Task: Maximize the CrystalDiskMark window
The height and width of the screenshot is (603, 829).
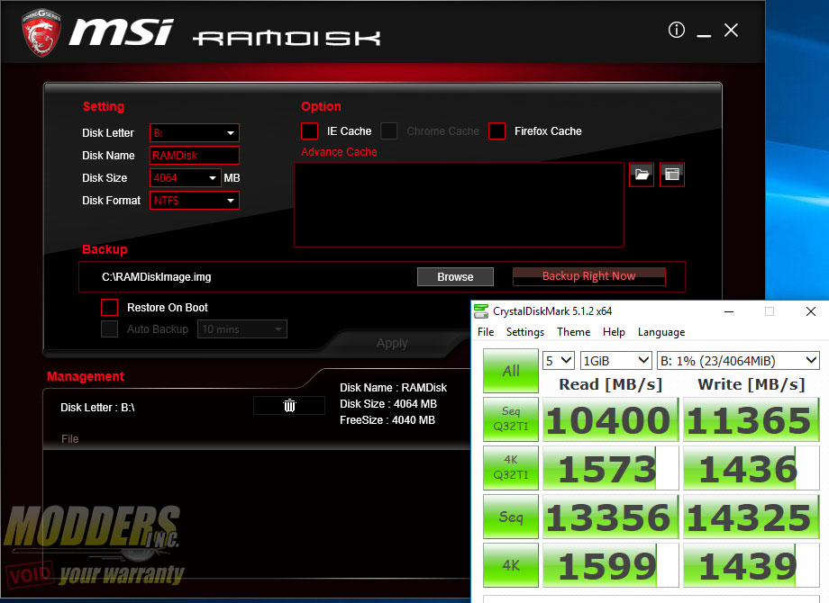Action: click(770, 311)
